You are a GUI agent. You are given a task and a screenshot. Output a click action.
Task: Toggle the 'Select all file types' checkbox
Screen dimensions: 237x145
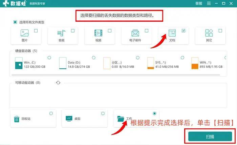pos(15,22)
